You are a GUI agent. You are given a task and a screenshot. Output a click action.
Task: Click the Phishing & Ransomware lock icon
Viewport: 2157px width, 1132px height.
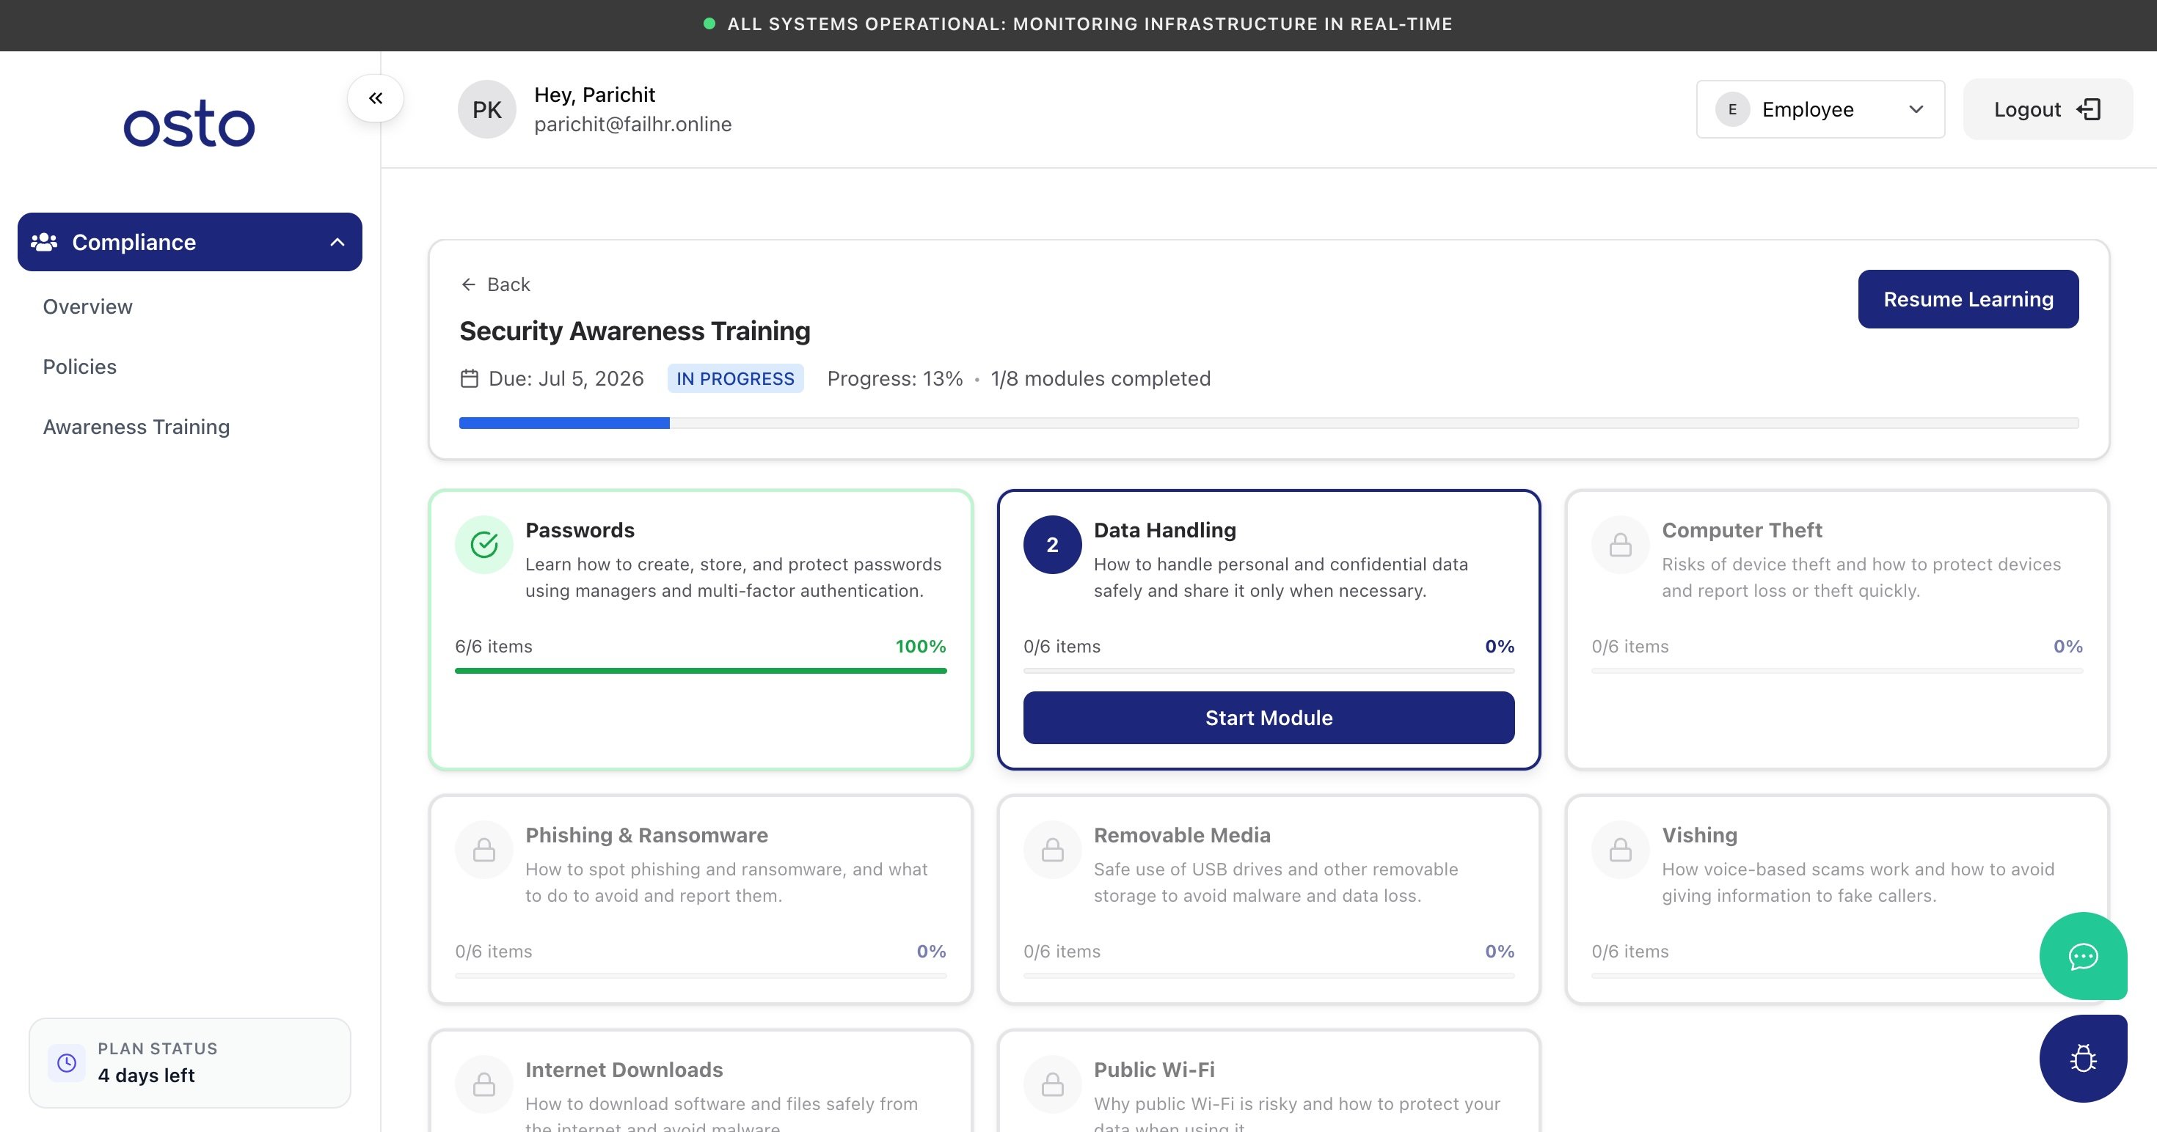click(x=484, y=850)
